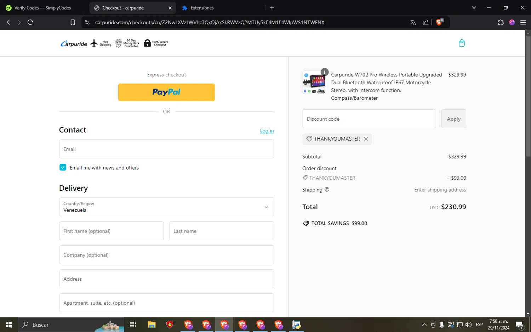The image size is (531, 332).
Task: Go forward with the browser forward arrow
Action: [19, 22]
